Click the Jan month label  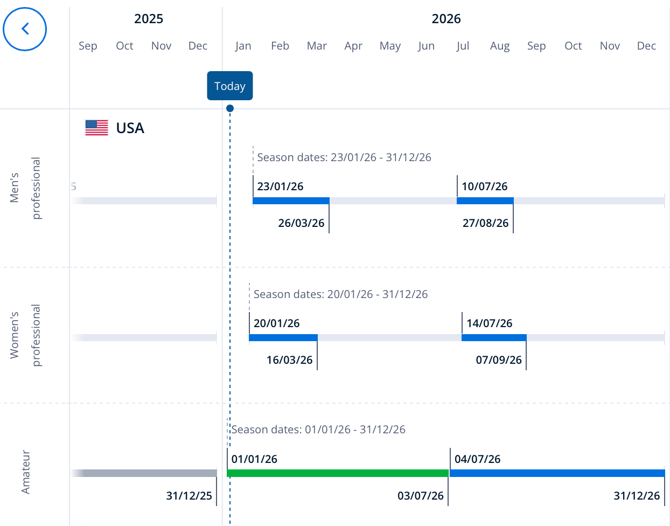point(243,46)
